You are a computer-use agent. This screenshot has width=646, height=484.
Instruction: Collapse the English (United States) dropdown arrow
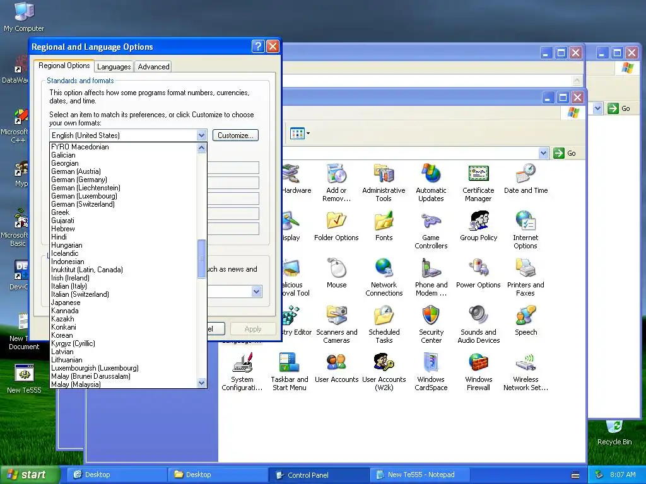click(x=201, y=135)
